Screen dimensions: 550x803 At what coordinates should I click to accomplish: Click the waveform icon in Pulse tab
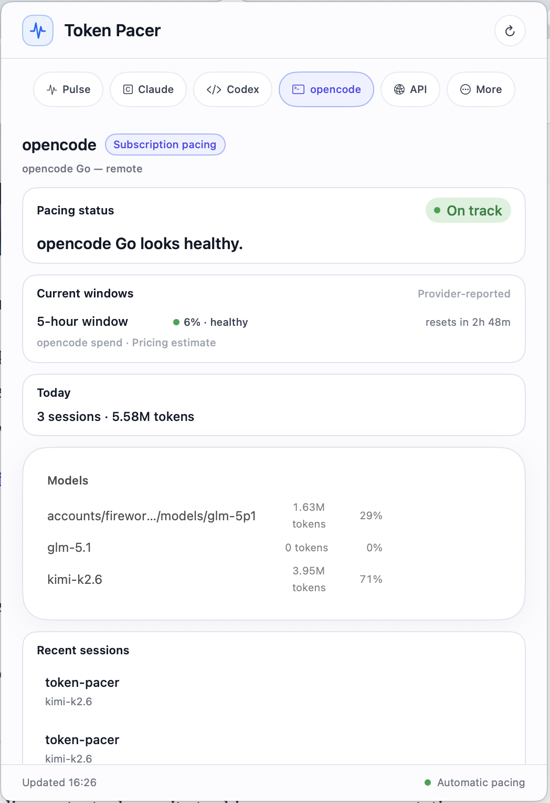52,89
